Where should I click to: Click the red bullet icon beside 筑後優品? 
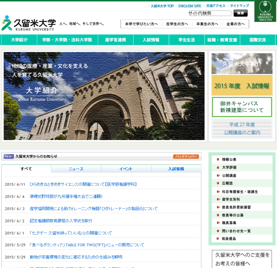(x=218, y=239)
